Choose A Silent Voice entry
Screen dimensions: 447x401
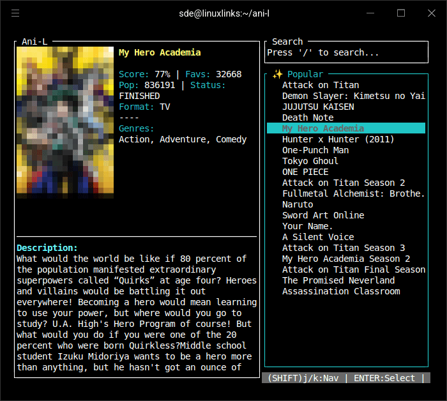[x=318, y=237]
